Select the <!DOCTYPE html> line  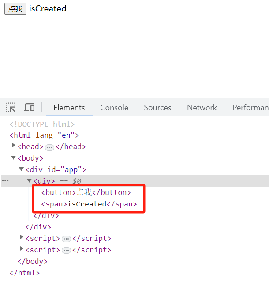tap(42, 124)
